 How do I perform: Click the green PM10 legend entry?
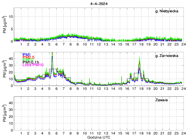click(28, 60)
